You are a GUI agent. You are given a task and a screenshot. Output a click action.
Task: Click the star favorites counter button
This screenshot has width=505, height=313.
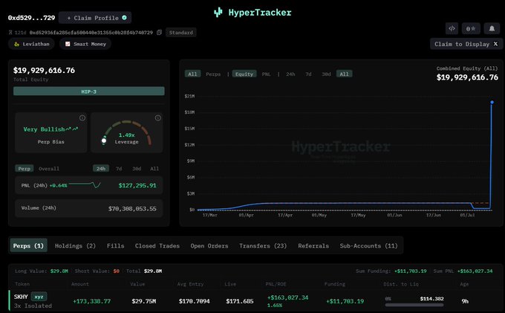tap(471, 28)
